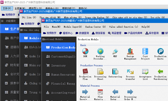This screenshot has width=168, height=101.
Task: Open Trung tâm Kanban (B) menu
Action: point(97,17)
